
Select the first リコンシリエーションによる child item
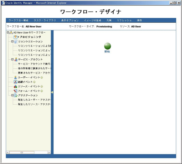click(34, 46)
